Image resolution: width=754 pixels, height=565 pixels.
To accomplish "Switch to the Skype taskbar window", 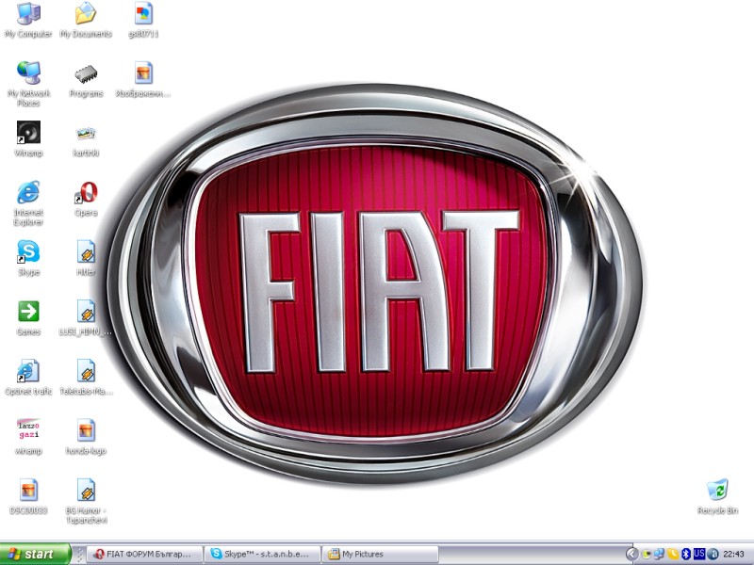I will tap(263, 554).
